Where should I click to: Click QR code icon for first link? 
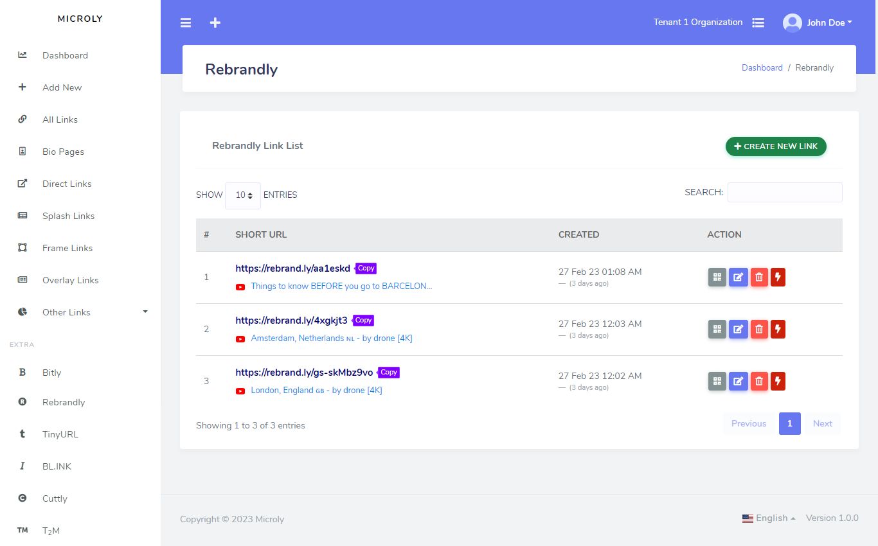[717, 277]
